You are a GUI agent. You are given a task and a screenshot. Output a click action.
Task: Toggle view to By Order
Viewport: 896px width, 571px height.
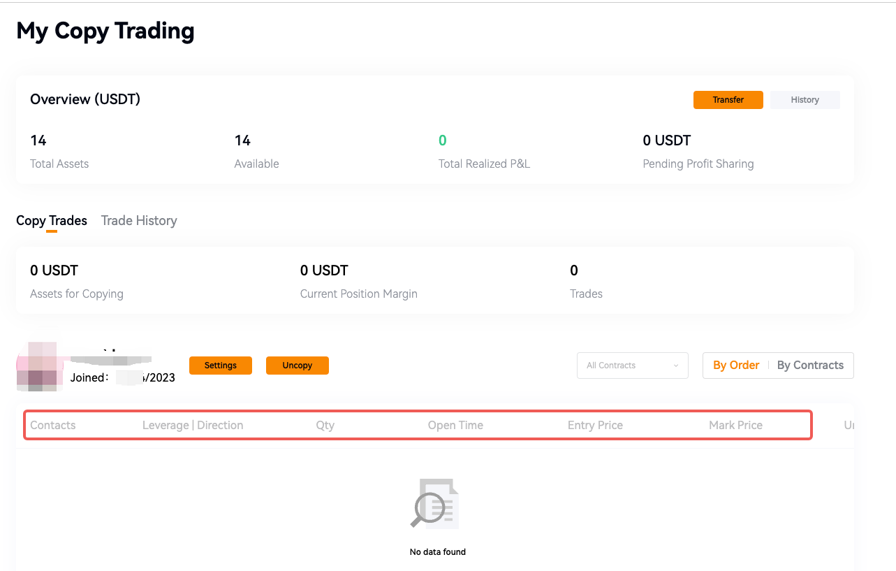pyautogui.click(x=736, y=366)
